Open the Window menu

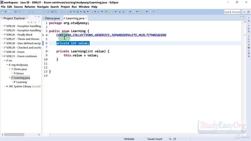(84, 7)
